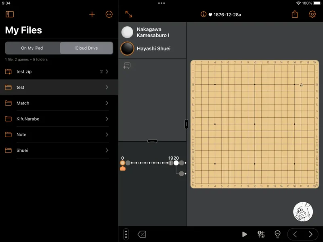The width and height of the screenshot is (323, 242).
Task: Switch to iCloud Drive tab
Action: 86,48
